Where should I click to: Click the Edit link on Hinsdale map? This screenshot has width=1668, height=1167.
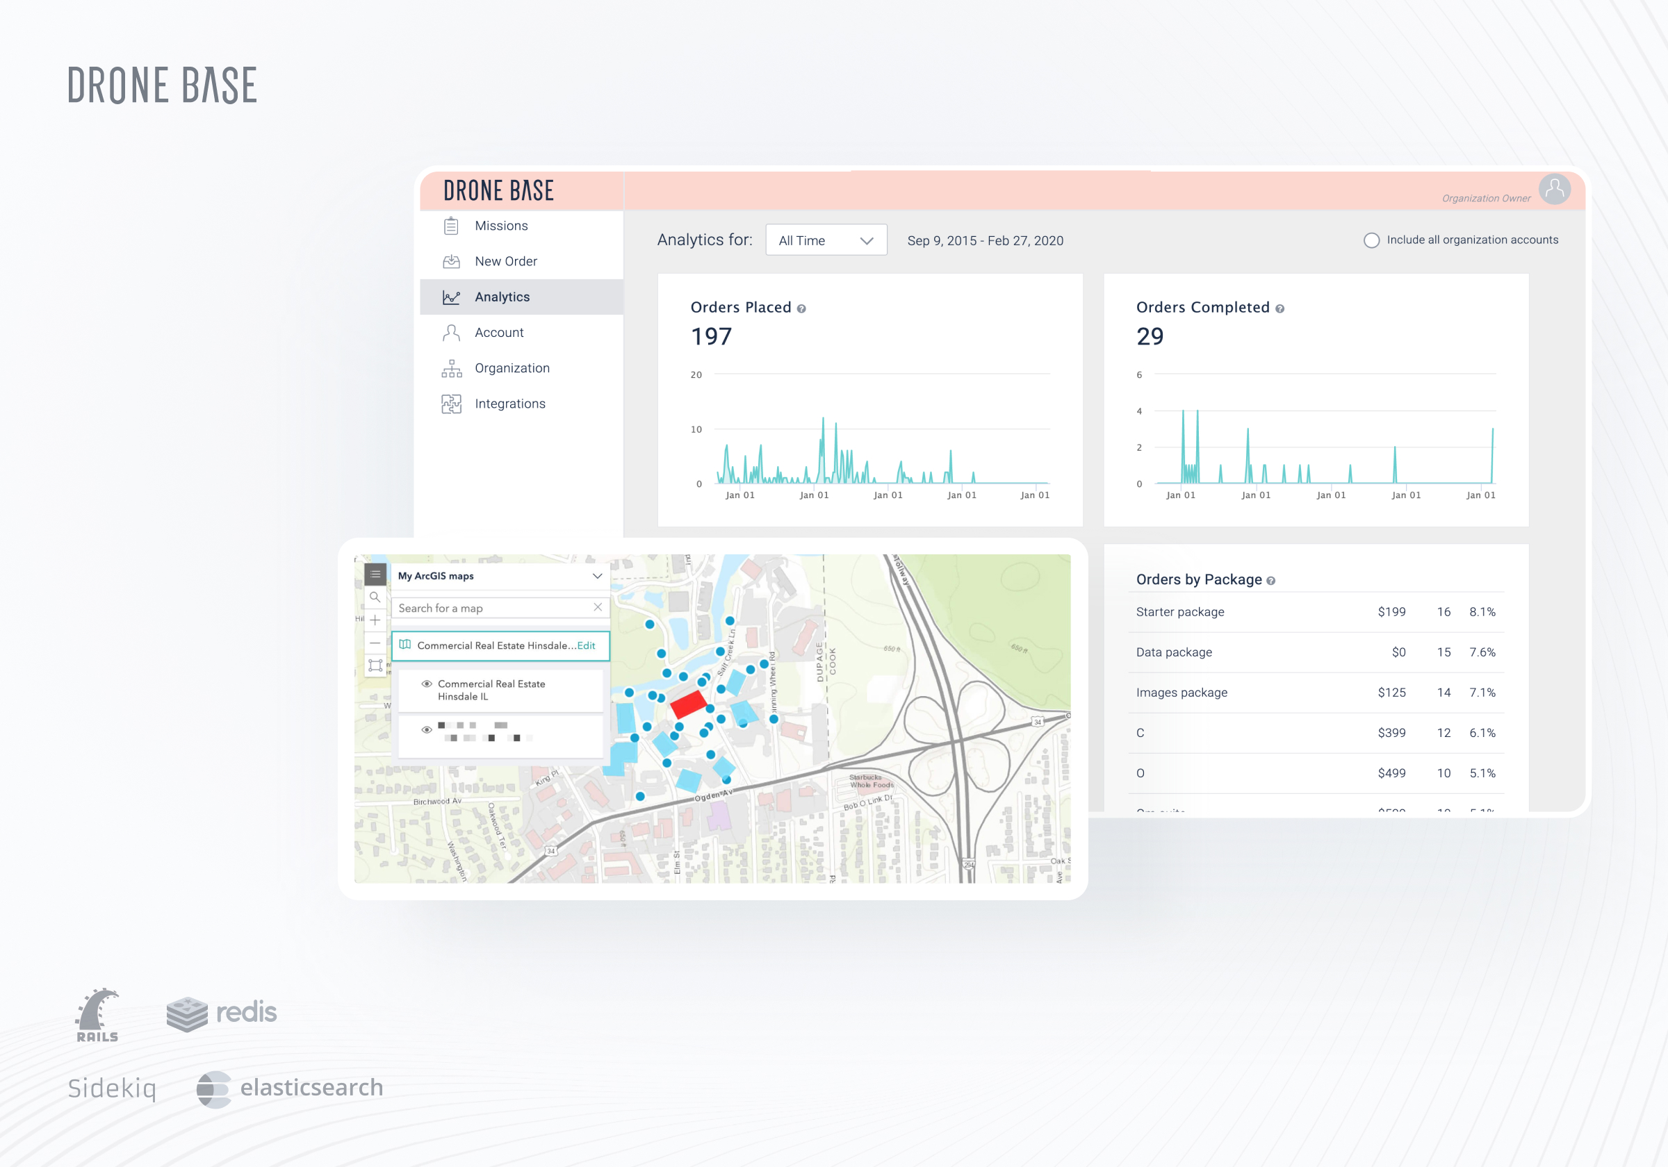(x=587, y=645)
